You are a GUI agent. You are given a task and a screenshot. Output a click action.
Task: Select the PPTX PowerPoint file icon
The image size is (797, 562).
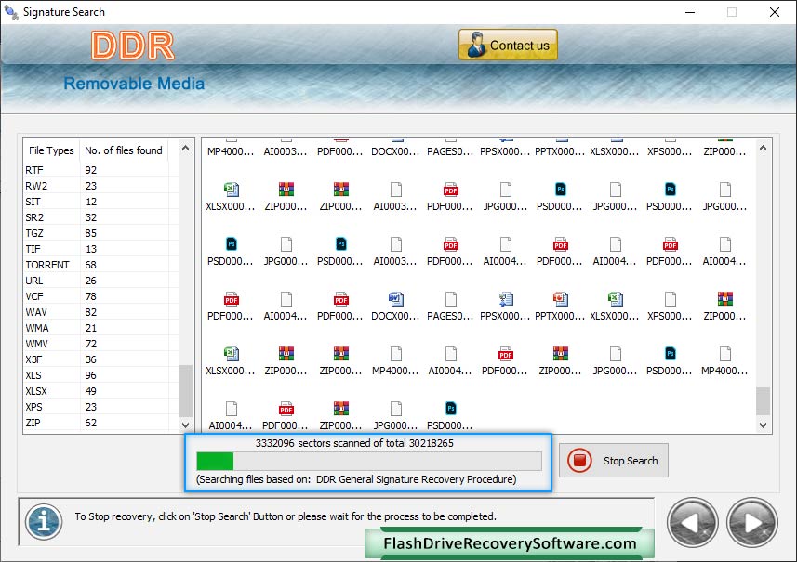pyautogui.click(x=560, y=299)
